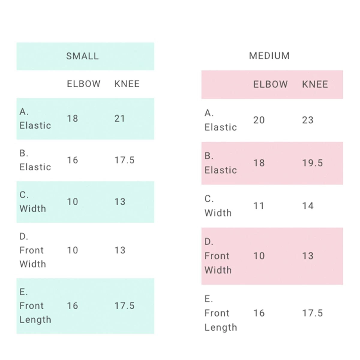360x360 pixels.
Task: Select KNEE column header in Small table
Action: 127,84
